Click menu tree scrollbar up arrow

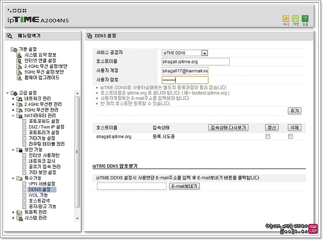pyautogui.click(x=77, y=94)
